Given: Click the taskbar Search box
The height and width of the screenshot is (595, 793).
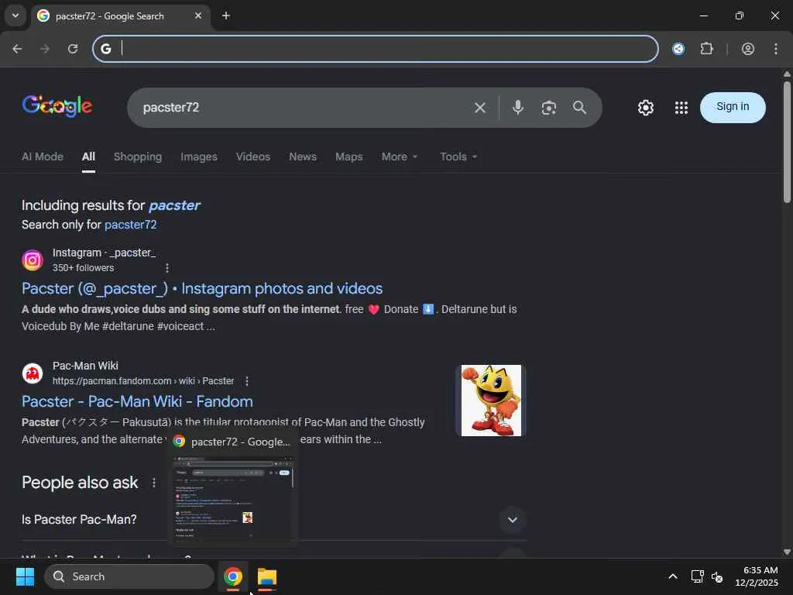Looking at the screenshot, I should point(129,576).
